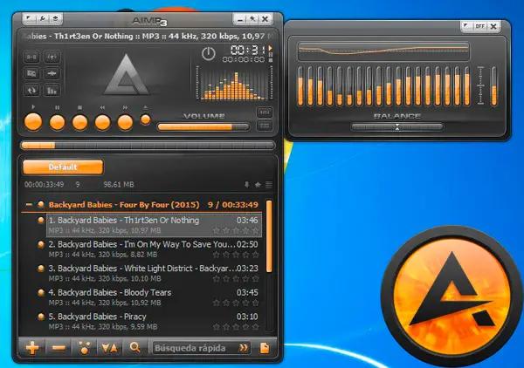
Task: Toggle shuffle via the bars icon button
Action: coord(52,90)
